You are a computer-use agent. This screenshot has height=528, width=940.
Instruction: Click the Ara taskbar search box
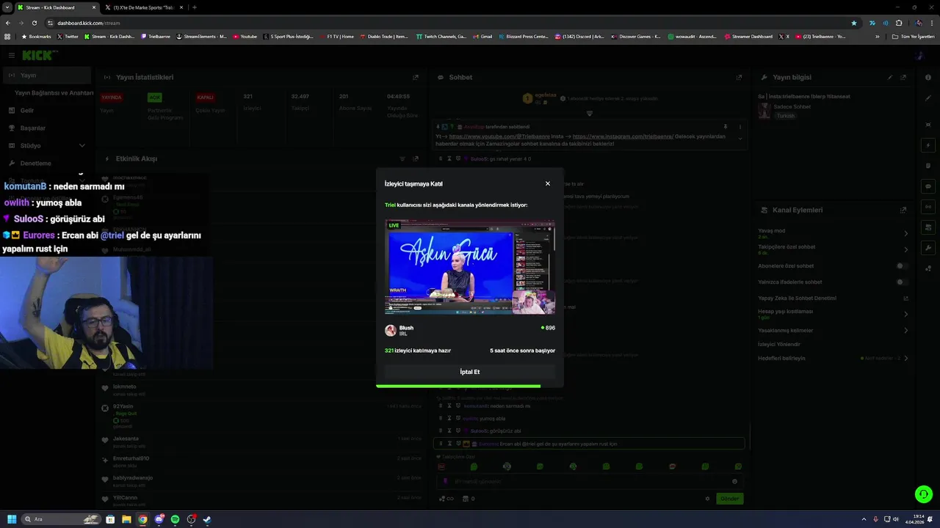point(61,519)
